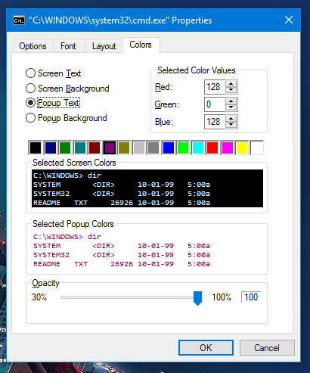Switch to the Options tab

coord(33,46)
